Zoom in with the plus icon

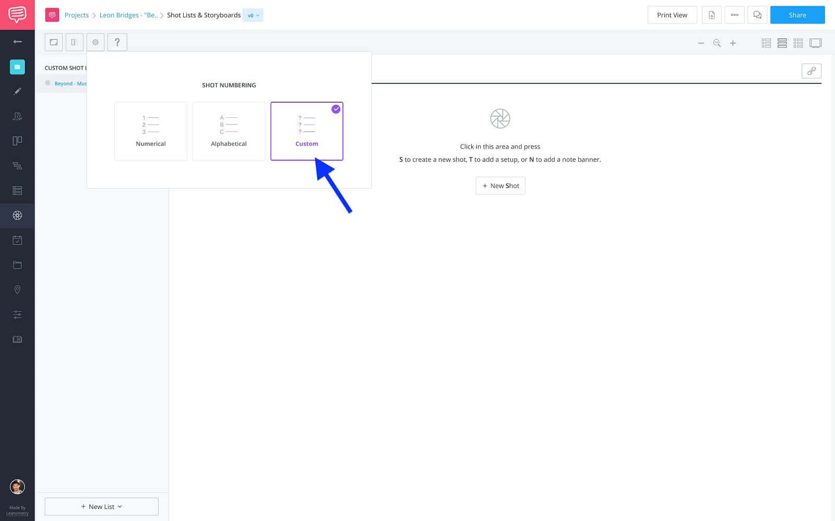733,43
